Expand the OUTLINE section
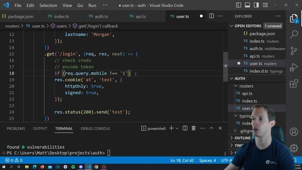302x170 pixels. coord(232,138)
